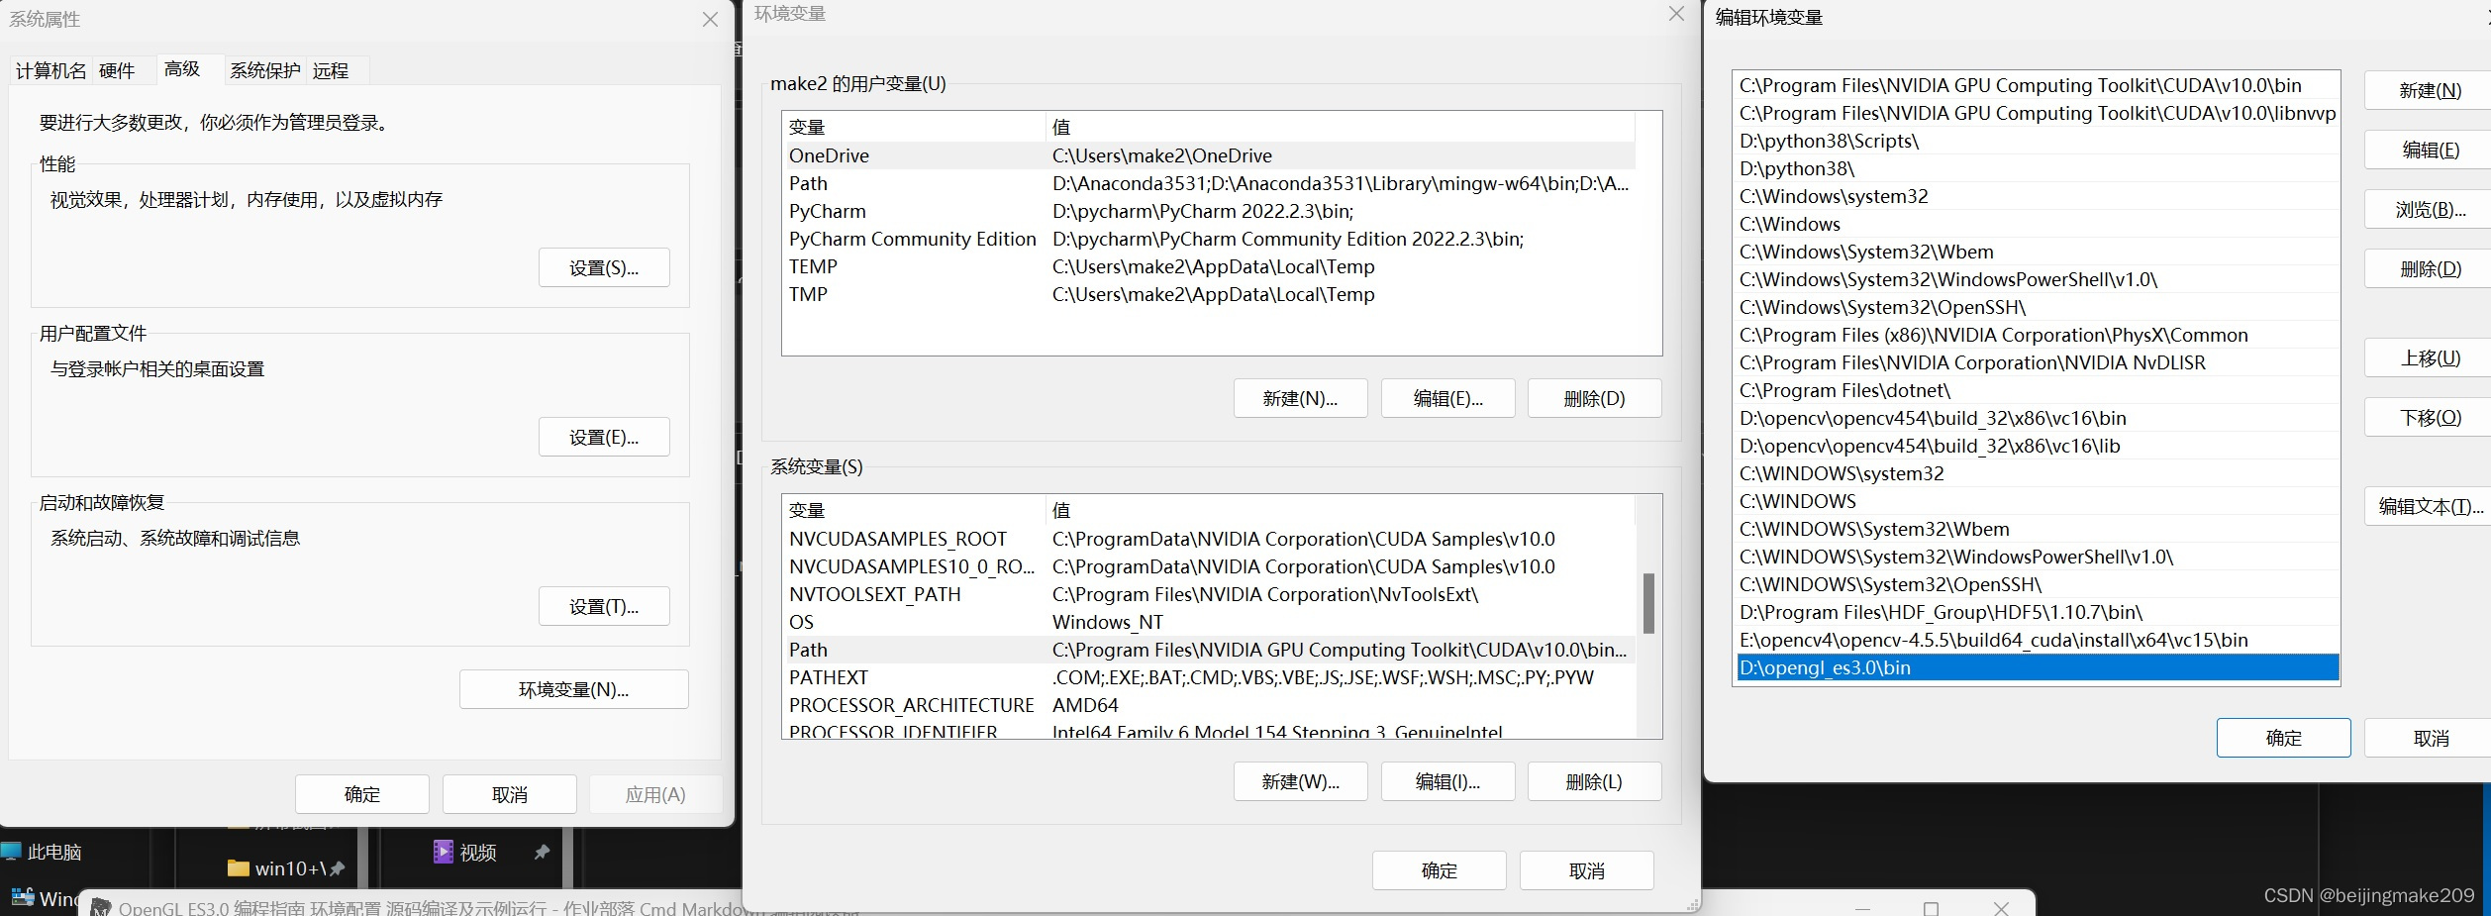Click 编辑(I)... for system variables
This screenshot has width=2491, height=916.
coord(1447,781)
